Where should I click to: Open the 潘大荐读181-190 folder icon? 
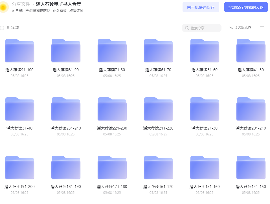click(x=66, y=167)
